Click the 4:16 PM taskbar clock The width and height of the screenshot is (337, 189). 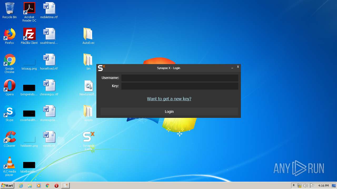point(323,186)
